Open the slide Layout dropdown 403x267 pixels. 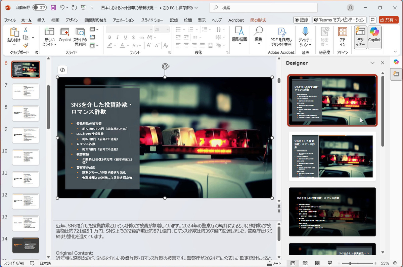94,29
